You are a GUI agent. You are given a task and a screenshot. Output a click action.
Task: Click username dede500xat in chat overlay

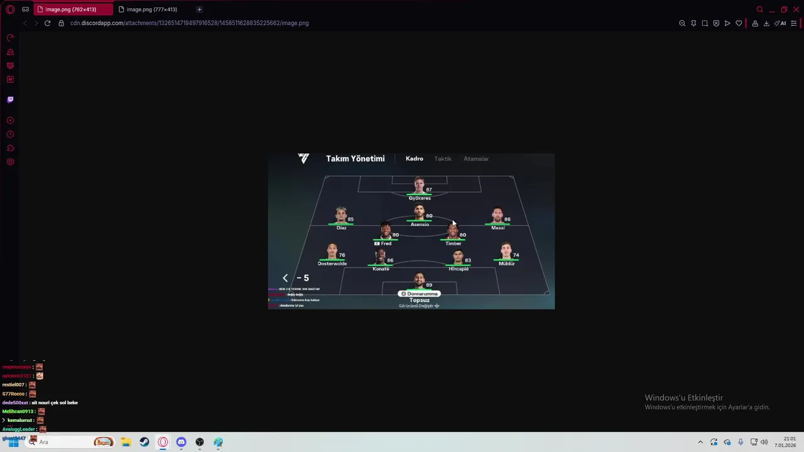[15, 402]
